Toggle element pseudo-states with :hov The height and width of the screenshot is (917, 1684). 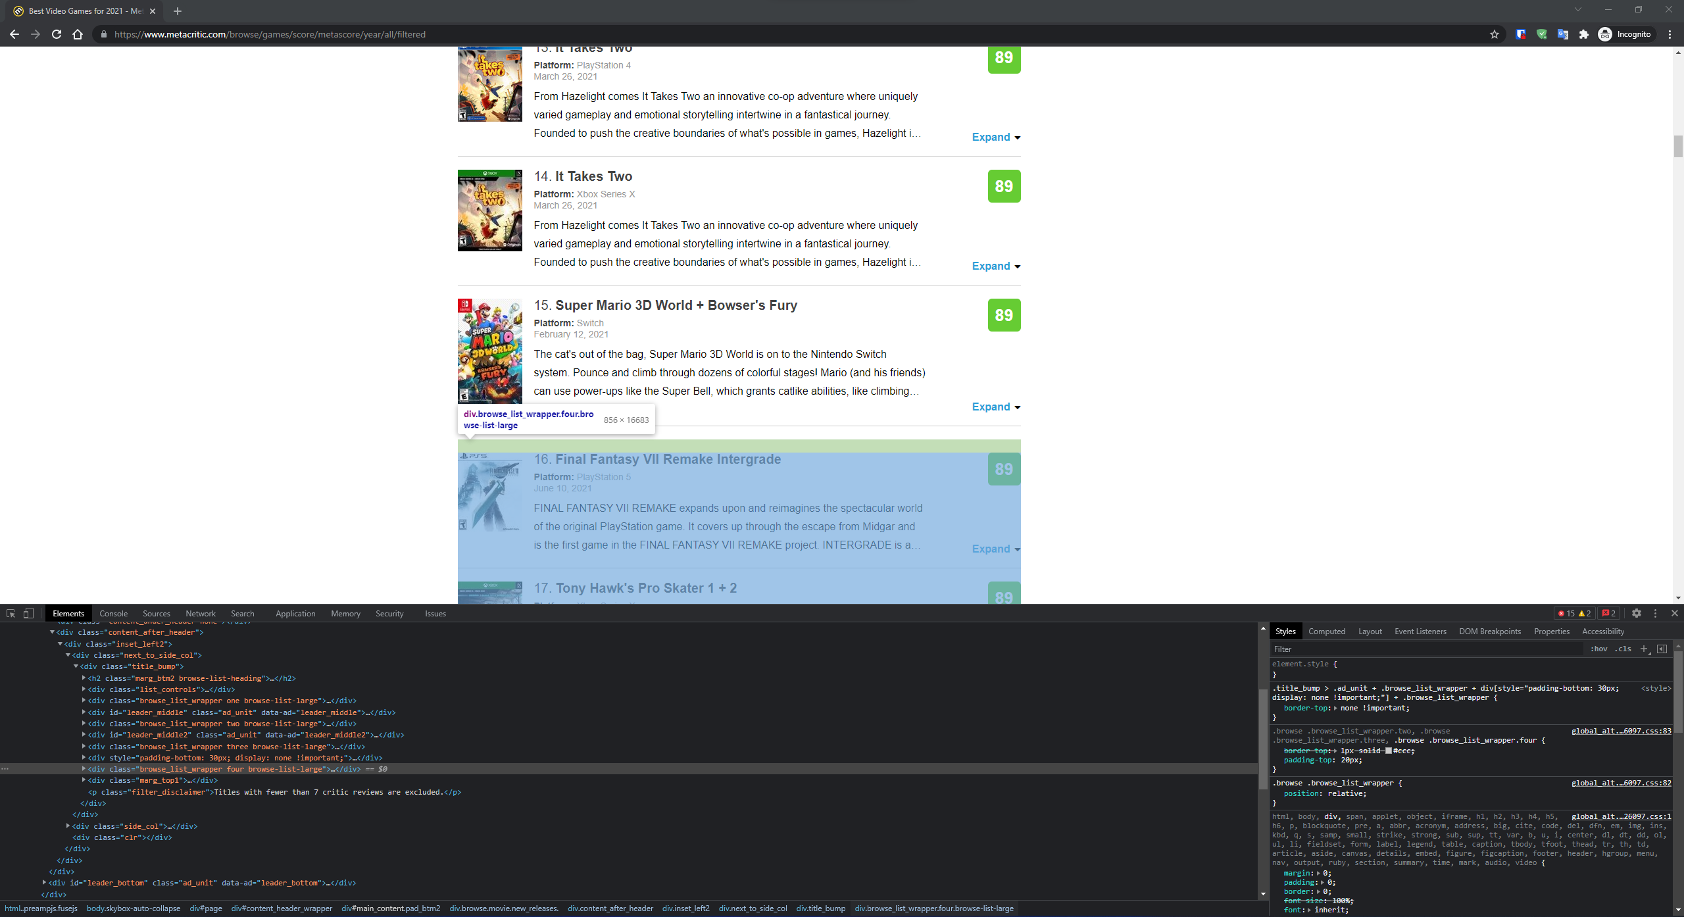tap(1598, 649)
